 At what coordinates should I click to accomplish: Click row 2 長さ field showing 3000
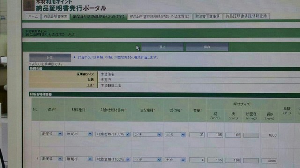click(269, 161)
